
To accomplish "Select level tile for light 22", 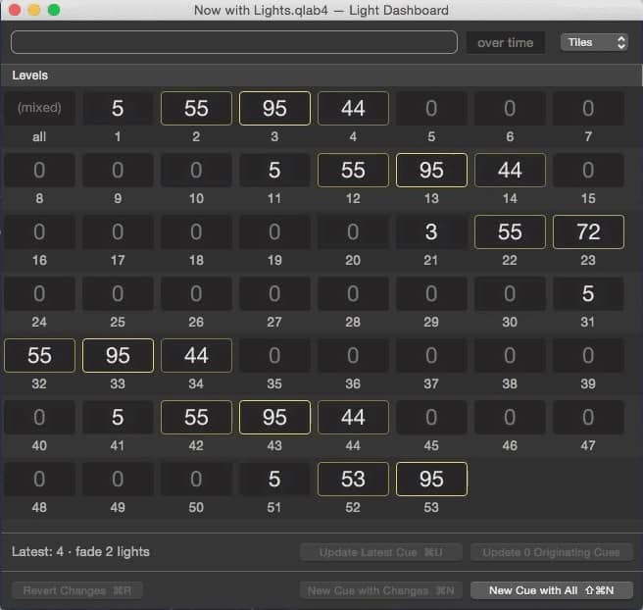I will (510, 231).
